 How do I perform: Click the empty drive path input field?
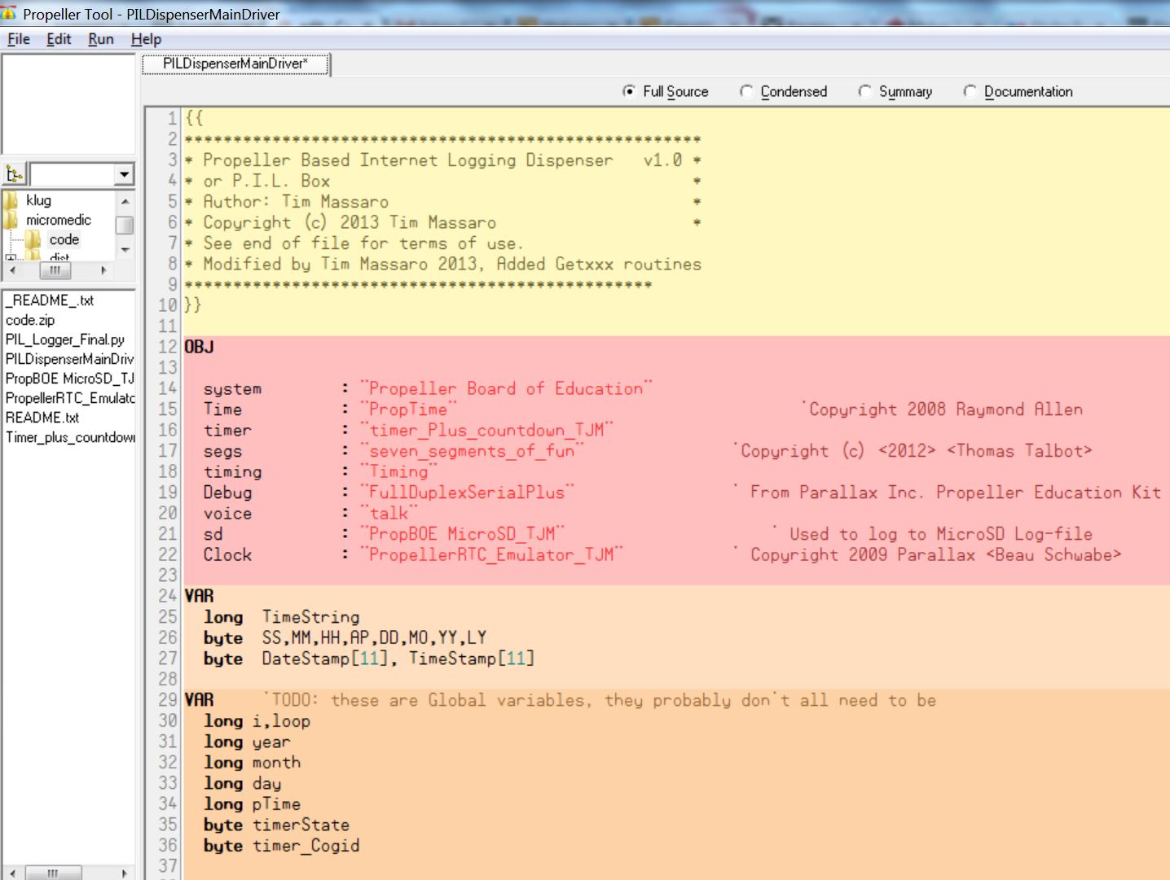point(73,173)
